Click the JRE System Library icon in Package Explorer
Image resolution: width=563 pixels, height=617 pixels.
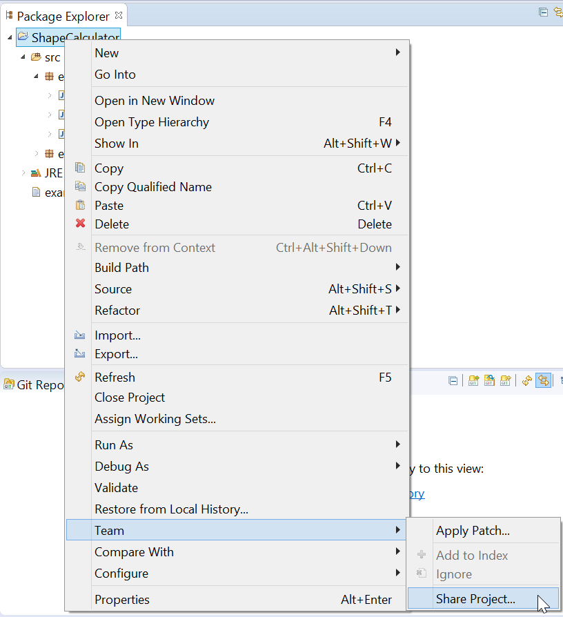coord(34,173)
